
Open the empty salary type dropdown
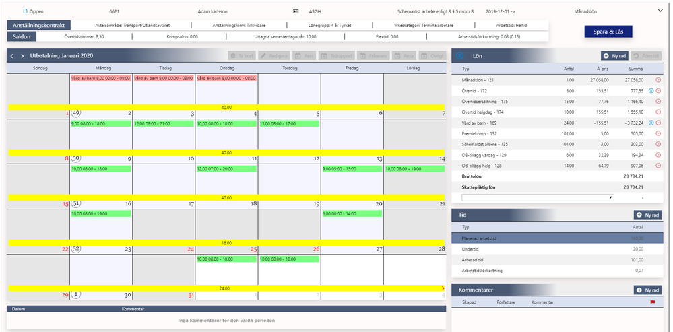click(538, 198)
